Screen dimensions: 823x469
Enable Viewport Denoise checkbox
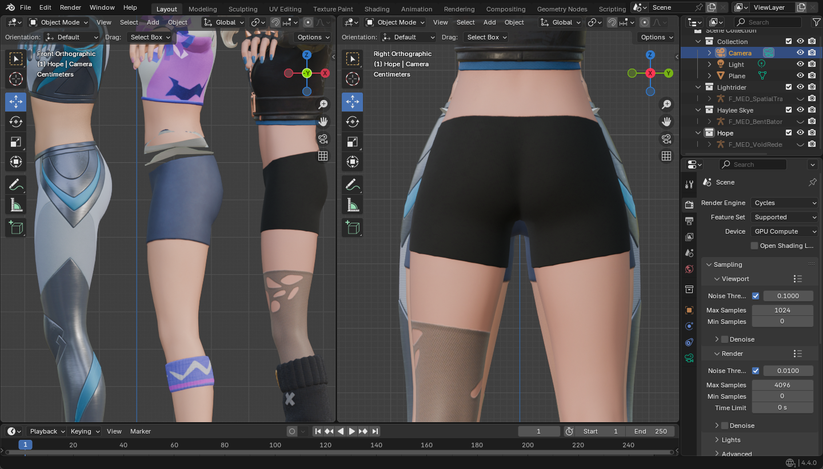pyautogui.click(x=725, y=339)
